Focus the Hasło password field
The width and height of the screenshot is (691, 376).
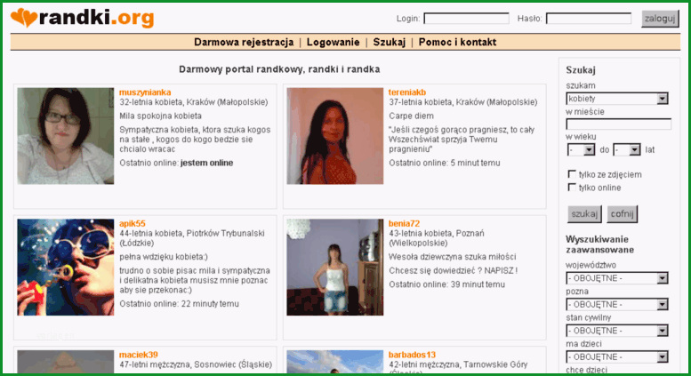coord(589,19)
